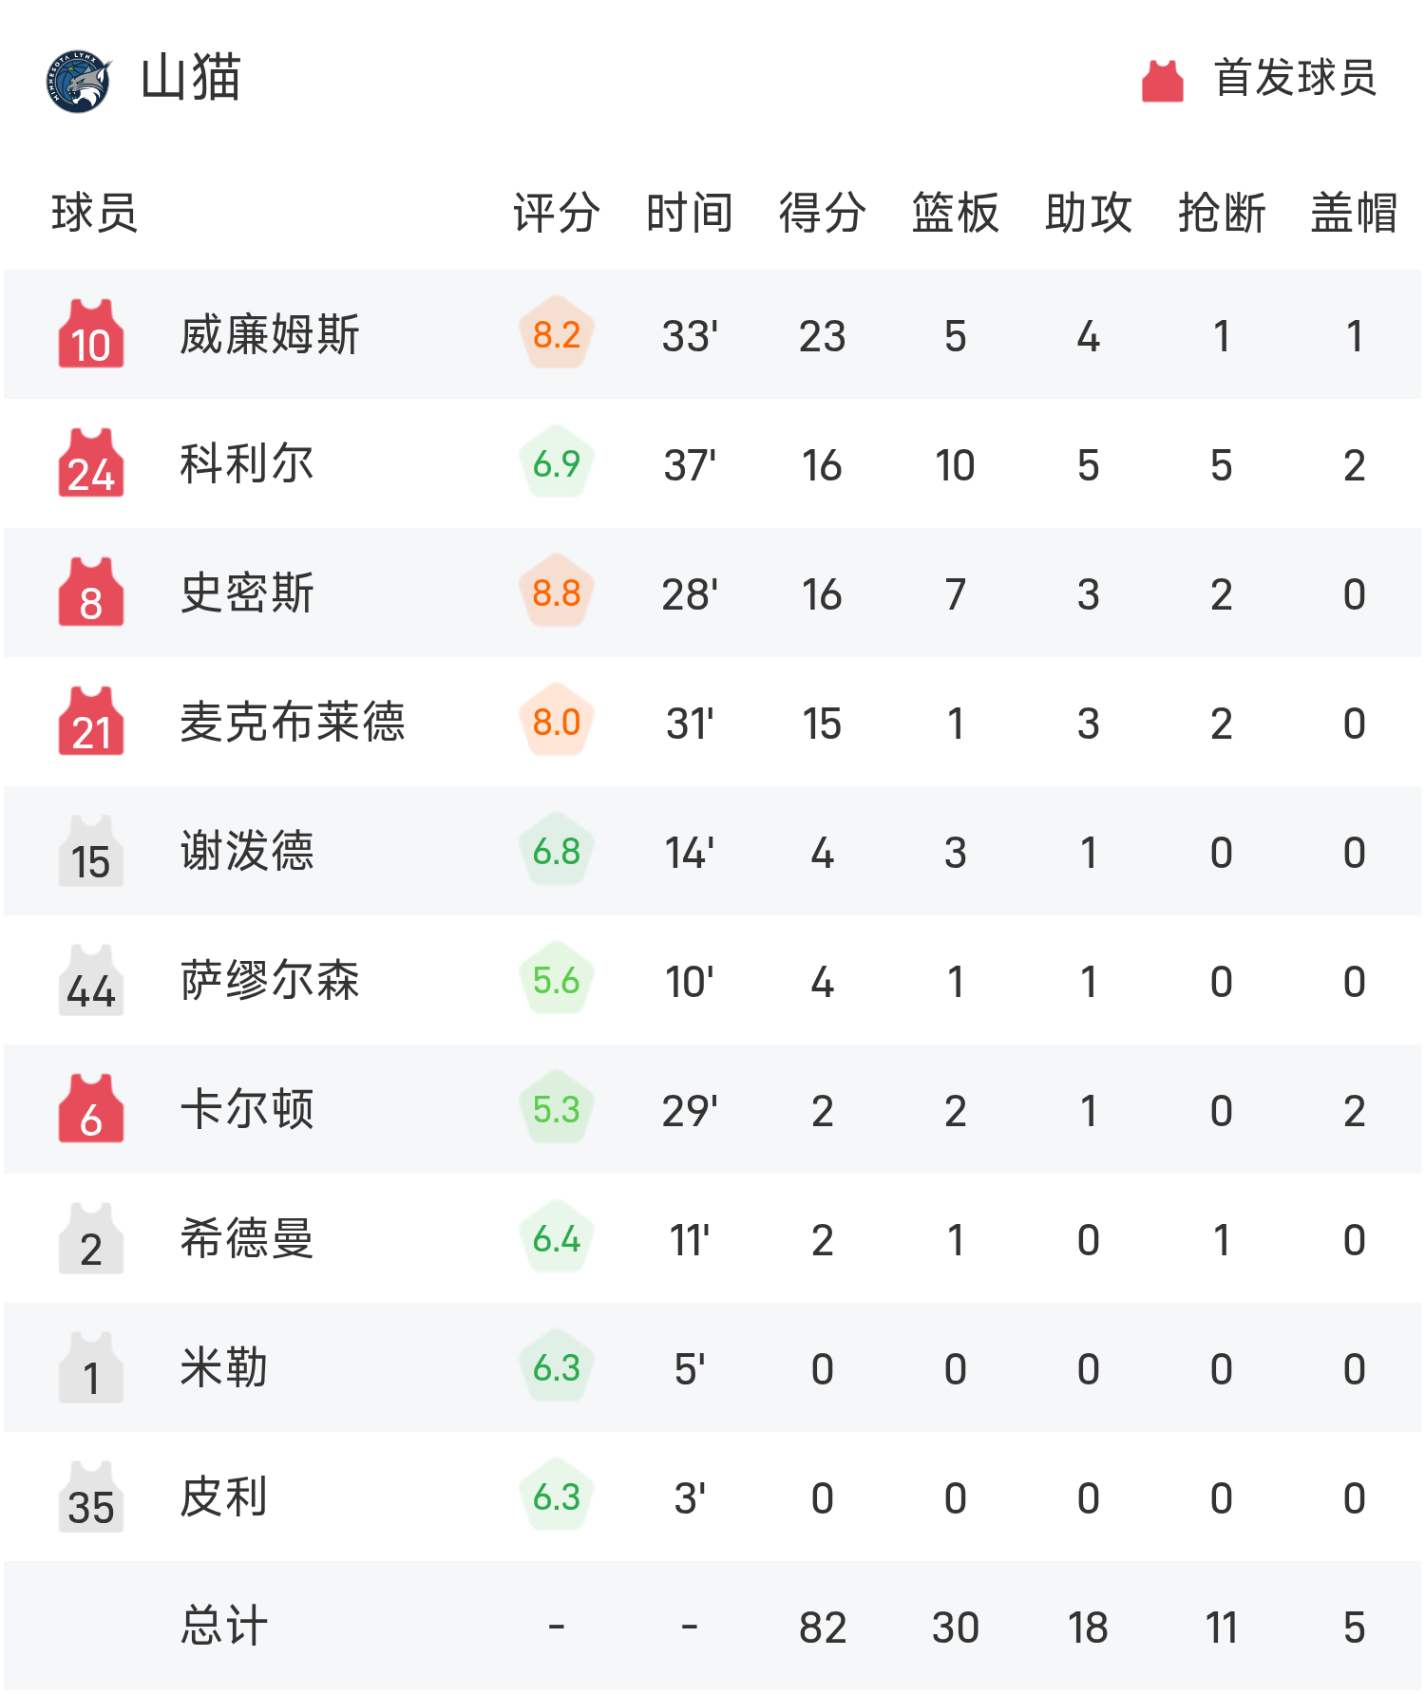This screenshot has height=1694, width=1425.
Task: Click the 8.8 rating badge
Action: click(557, 593)
